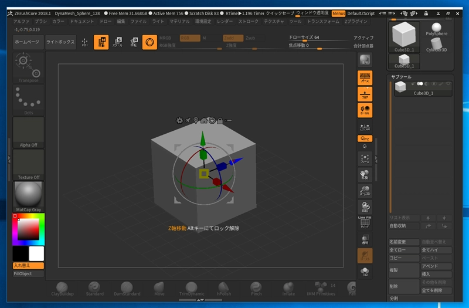Toggle Perspective (パース) view button
Screen dimensions: 469x308
click(365, 78)
